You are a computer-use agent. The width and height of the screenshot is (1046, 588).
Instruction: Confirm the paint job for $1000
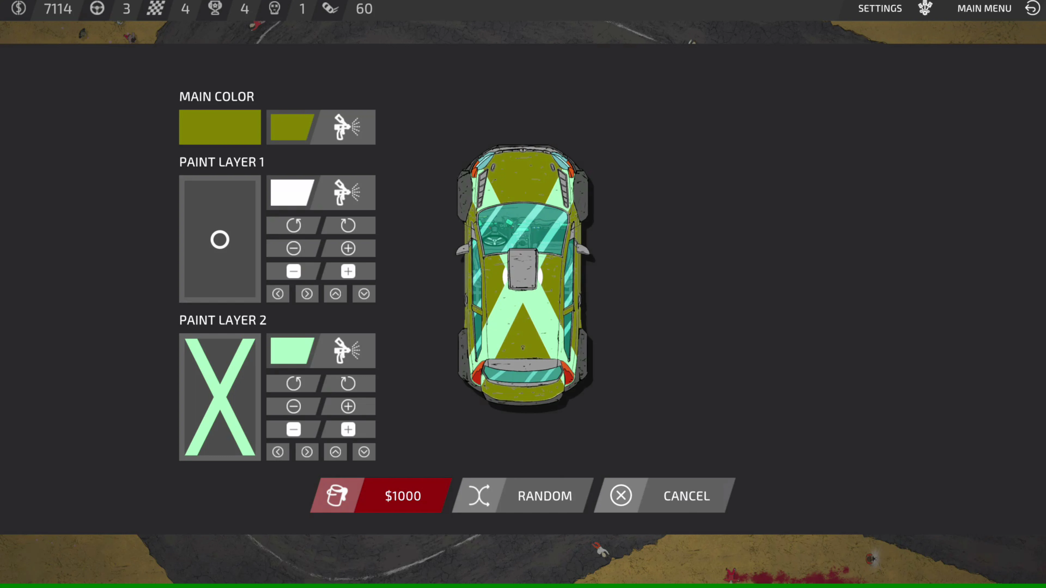tap(402, 495)
